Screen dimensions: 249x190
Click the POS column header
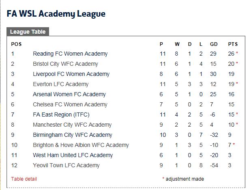point(16,44)
